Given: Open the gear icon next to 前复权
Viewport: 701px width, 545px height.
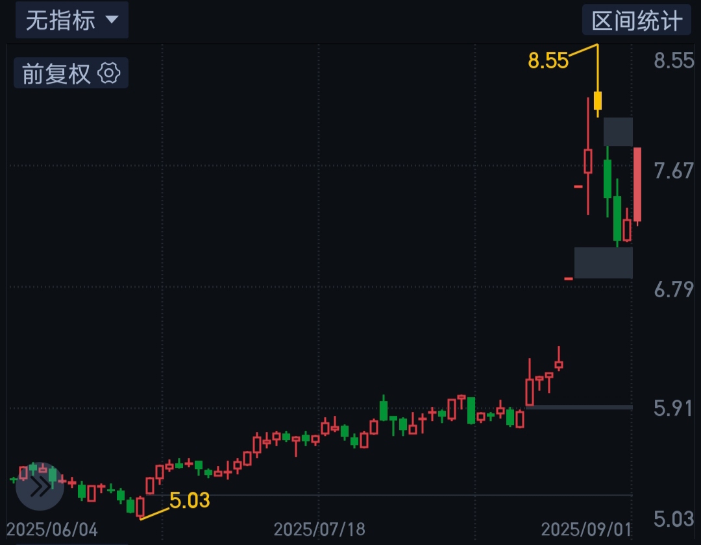Looking at the screenshot, I should pos(109,73).
